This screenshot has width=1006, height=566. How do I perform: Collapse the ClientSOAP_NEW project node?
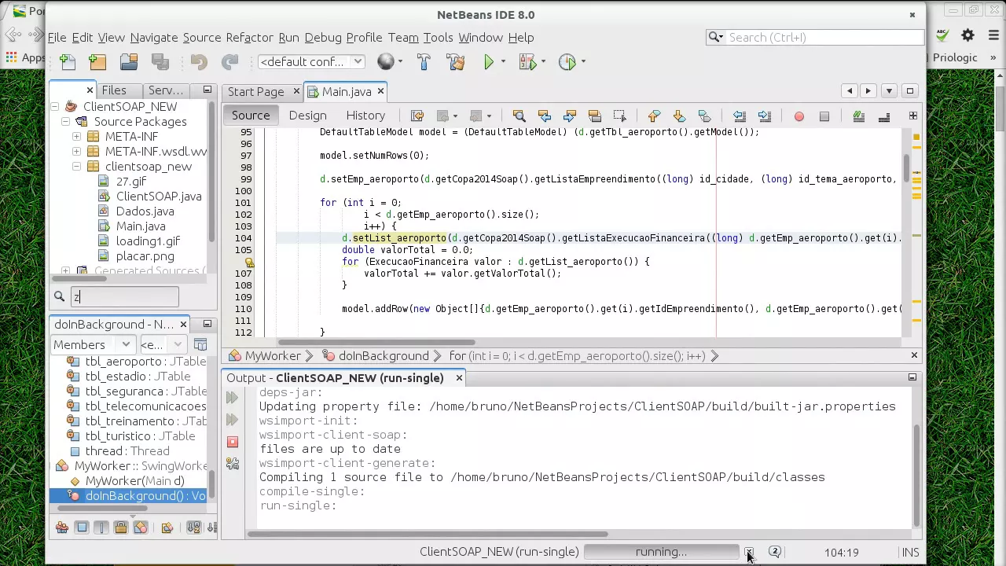pyautogui.click(x=55, y=106)
